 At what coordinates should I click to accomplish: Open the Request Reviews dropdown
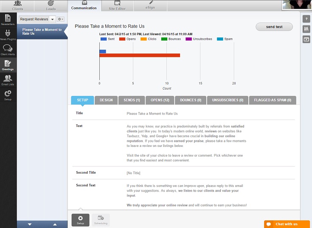[x=37, y=20]
